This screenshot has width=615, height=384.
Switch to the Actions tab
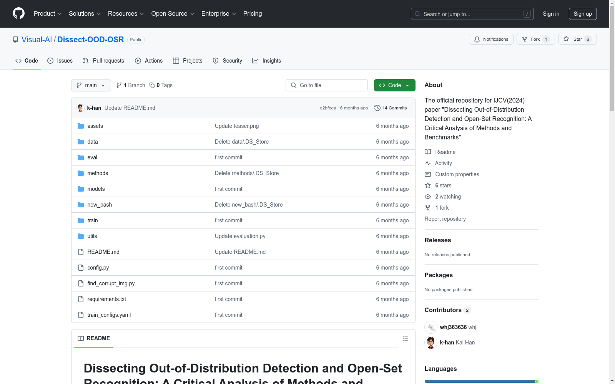[x=149, y=61]
